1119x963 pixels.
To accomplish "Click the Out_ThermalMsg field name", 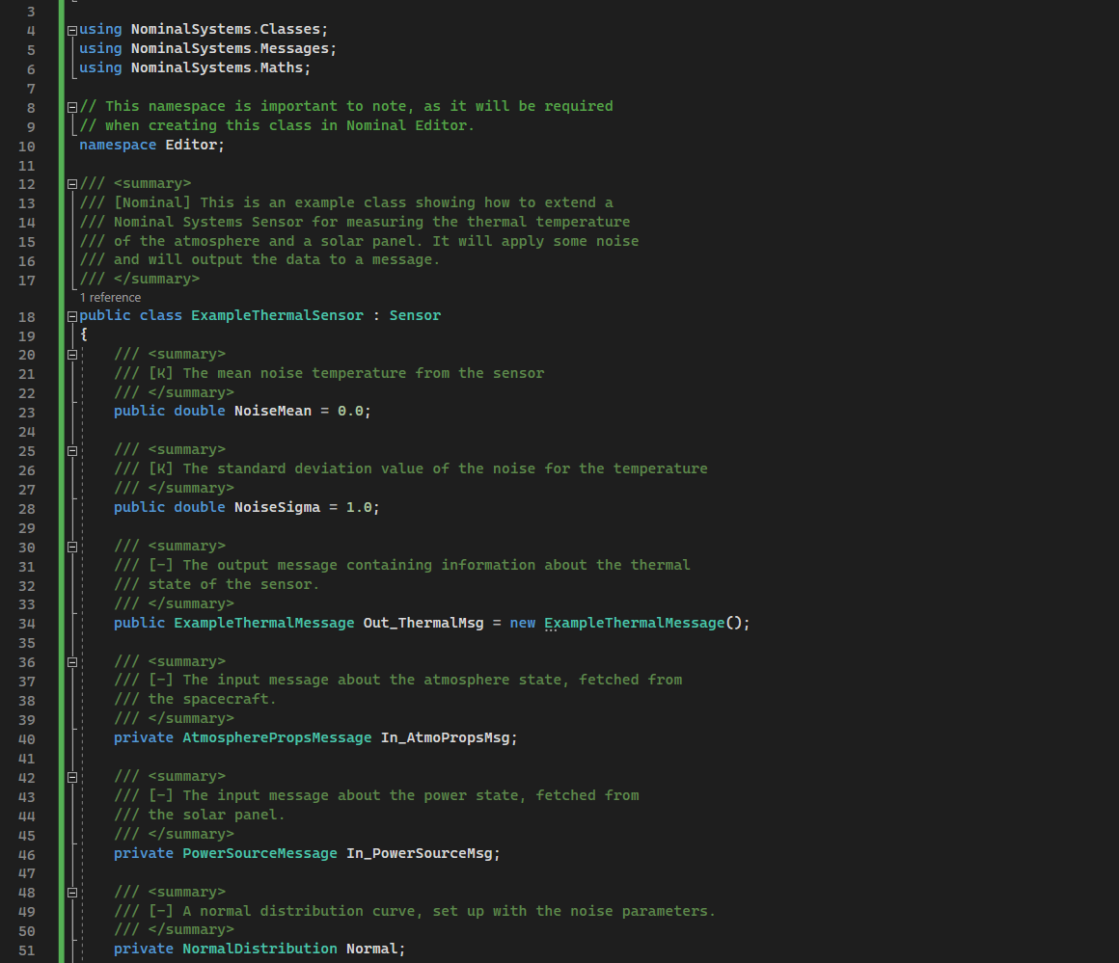I will [x=423, y=623].
